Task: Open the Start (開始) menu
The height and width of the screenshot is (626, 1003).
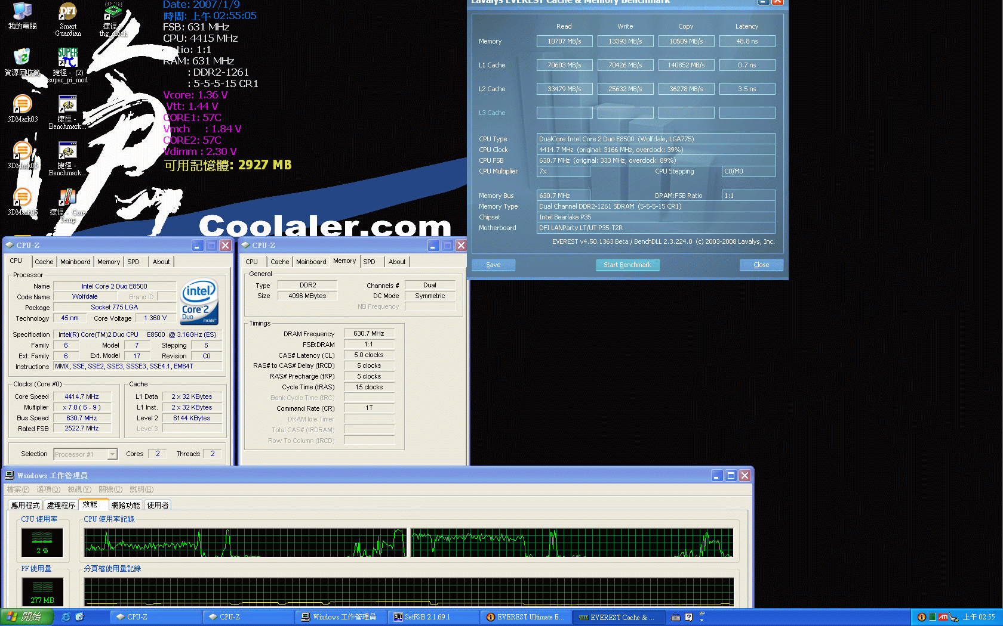Action: click(x=27, y=617)
